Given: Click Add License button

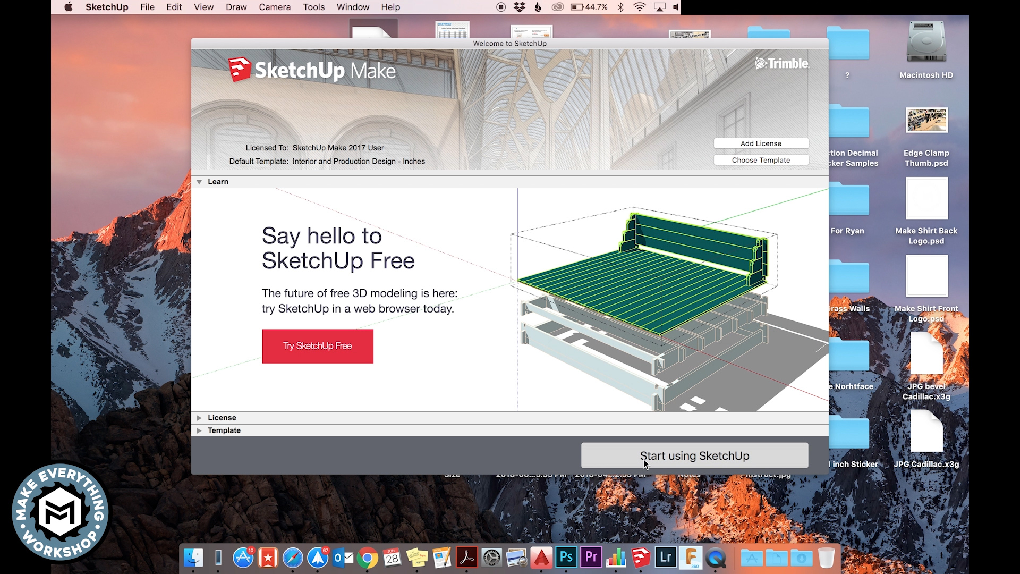Looking at the screenshot, I should pos(761,143).
